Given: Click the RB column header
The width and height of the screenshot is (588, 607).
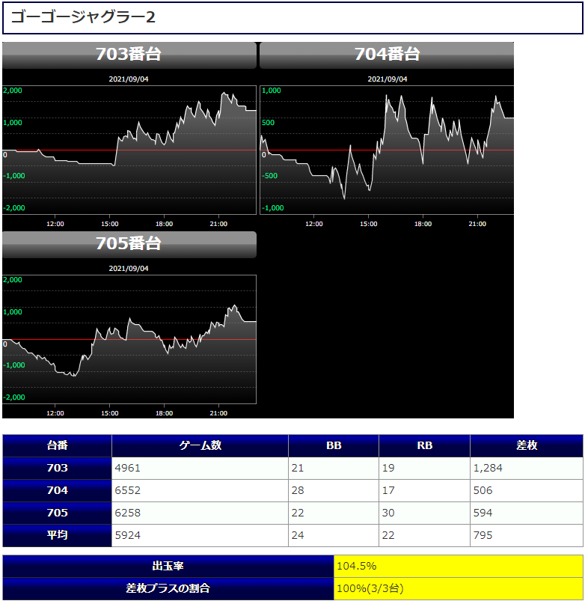Looking at the screenshot, I should pyautogui.click(x=424, y=445).
